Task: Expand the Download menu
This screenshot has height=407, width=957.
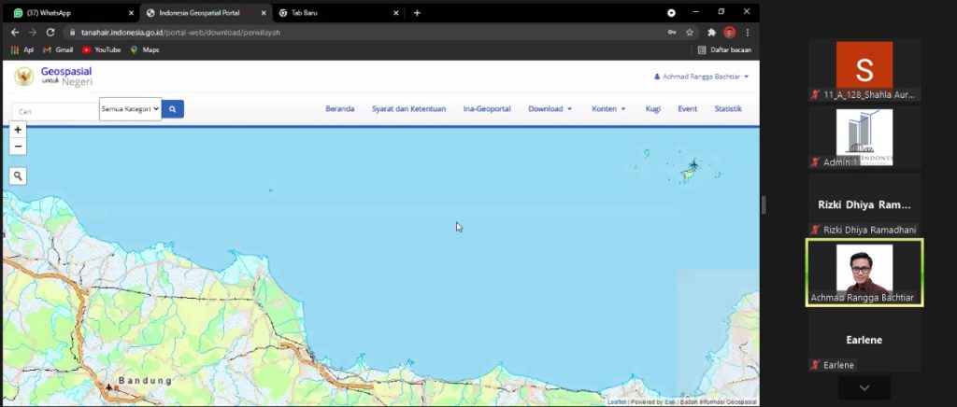Action: point(550,109)
